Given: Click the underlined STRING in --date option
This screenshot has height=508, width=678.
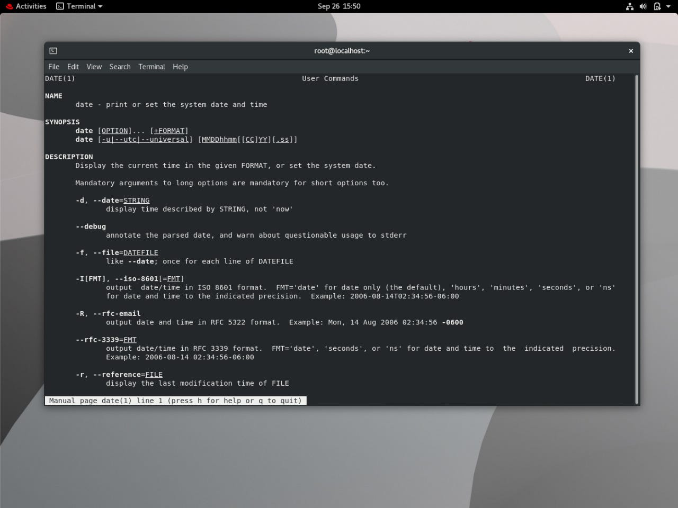Looking at the screenshot, I should coord(137,201).
